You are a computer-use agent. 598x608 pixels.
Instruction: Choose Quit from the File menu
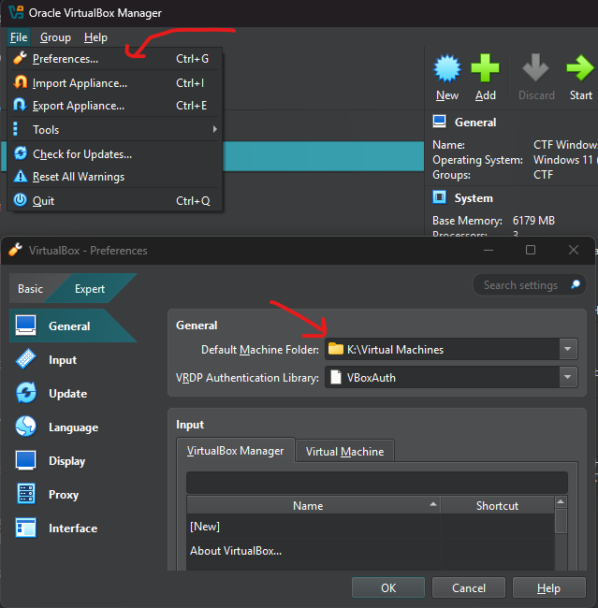click(114, 201)
